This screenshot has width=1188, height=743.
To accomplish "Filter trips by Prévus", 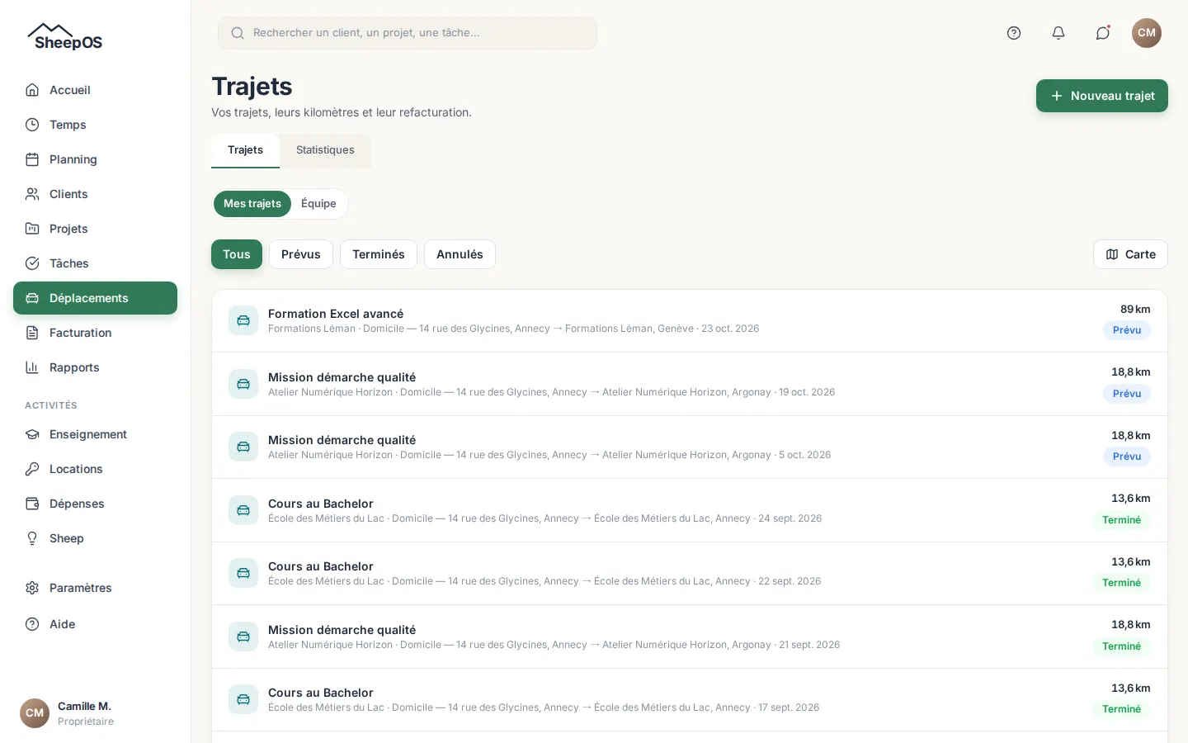I will (x=301, y=254).
